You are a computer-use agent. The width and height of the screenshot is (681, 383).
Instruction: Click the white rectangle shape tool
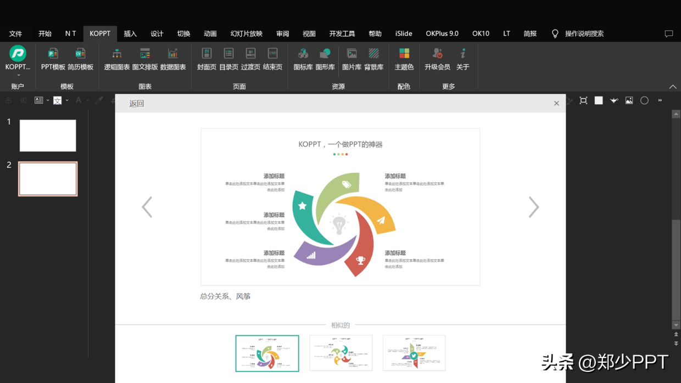pos(599,100)
